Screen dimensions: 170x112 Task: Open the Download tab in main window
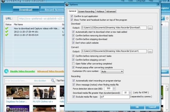(x=26, y=10)
